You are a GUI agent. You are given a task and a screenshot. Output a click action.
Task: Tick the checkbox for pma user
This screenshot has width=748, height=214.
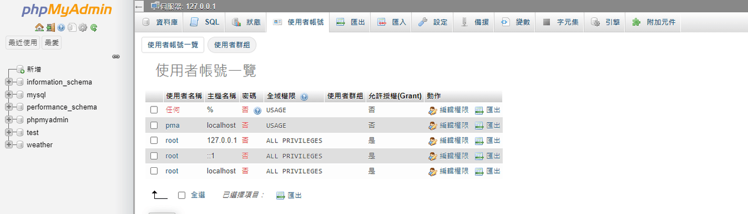pyautogui.click(x=154, y=125)
